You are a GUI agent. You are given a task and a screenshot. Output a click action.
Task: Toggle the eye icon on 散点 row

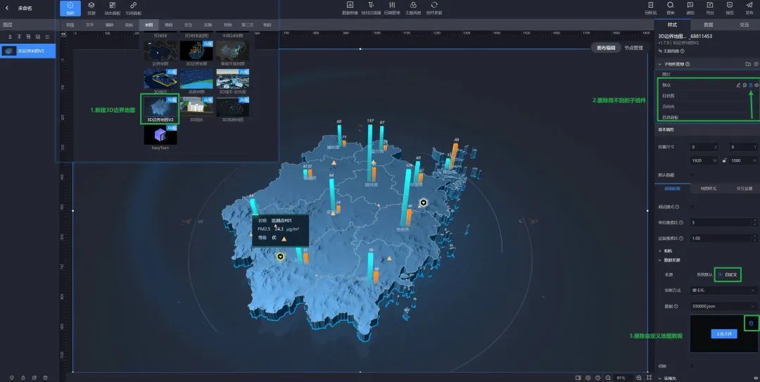click(x=756, y=85)
